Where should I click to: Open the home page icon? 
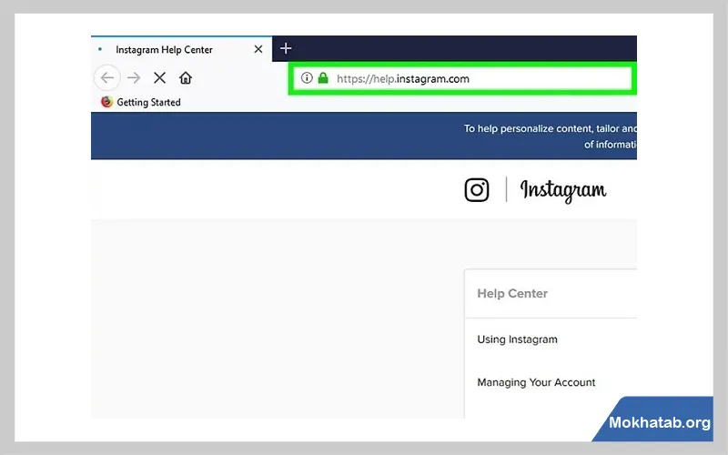tap(186, 78)
